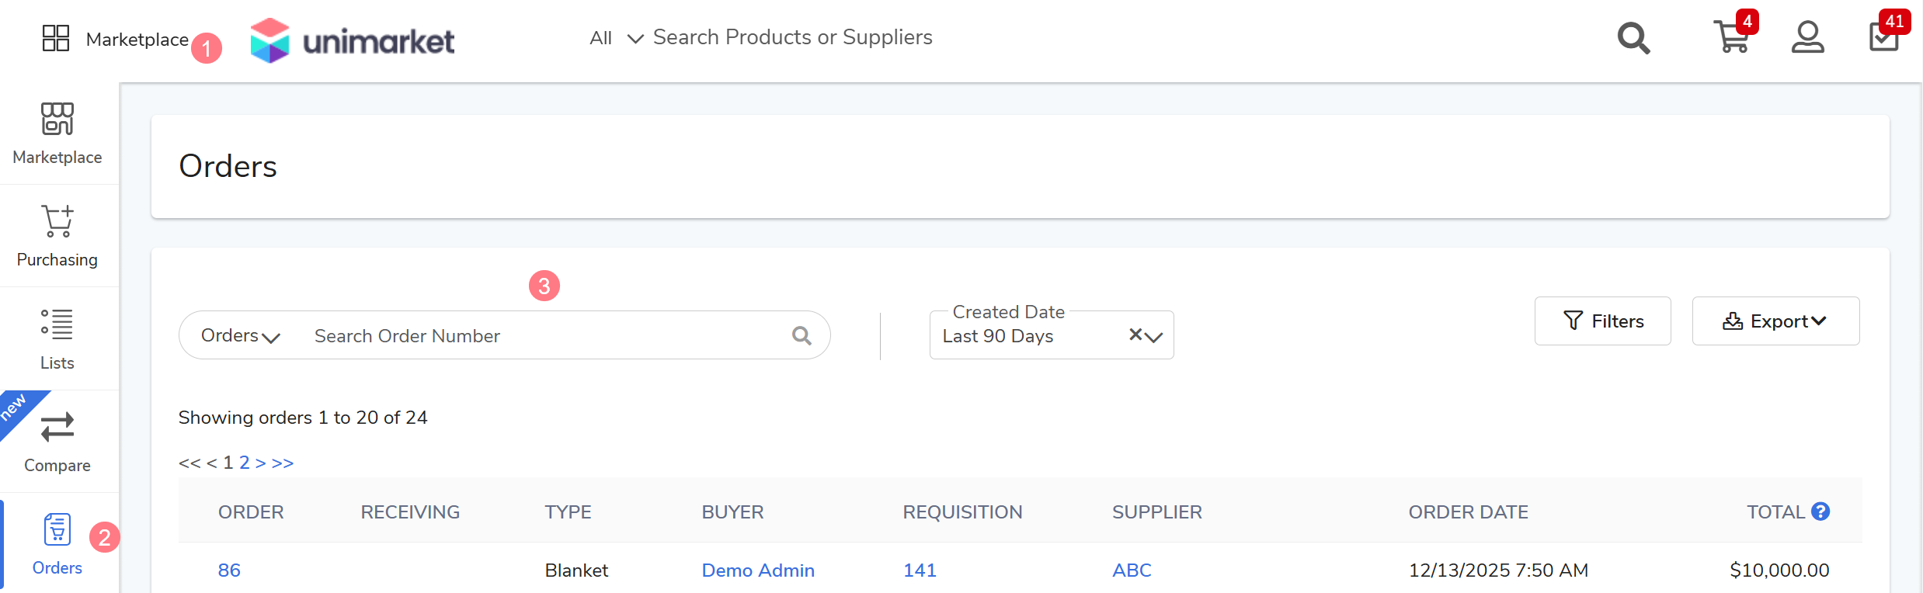The height and width of the screenshot is (593, 1923).
Task: Click the Total column help icon
Action: (1820, 512)
